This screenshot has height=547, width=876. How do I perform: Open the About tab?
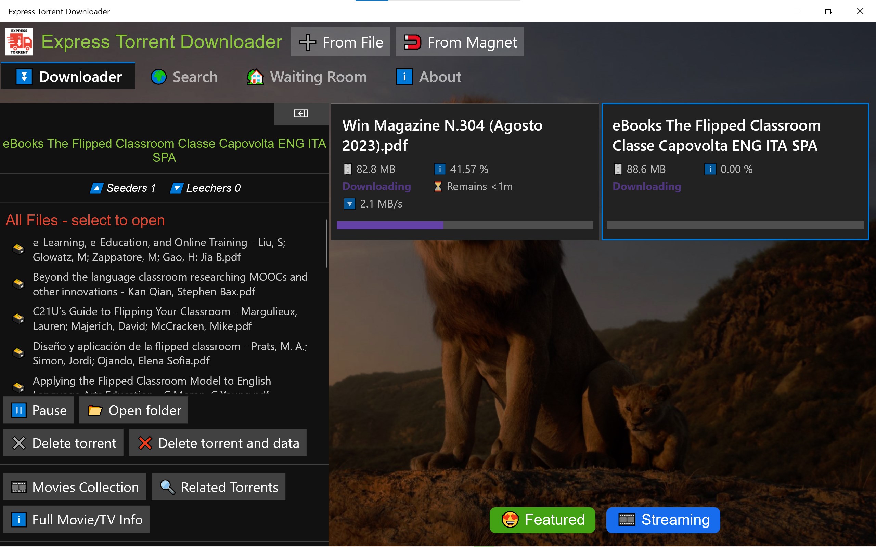pos(428,77)
